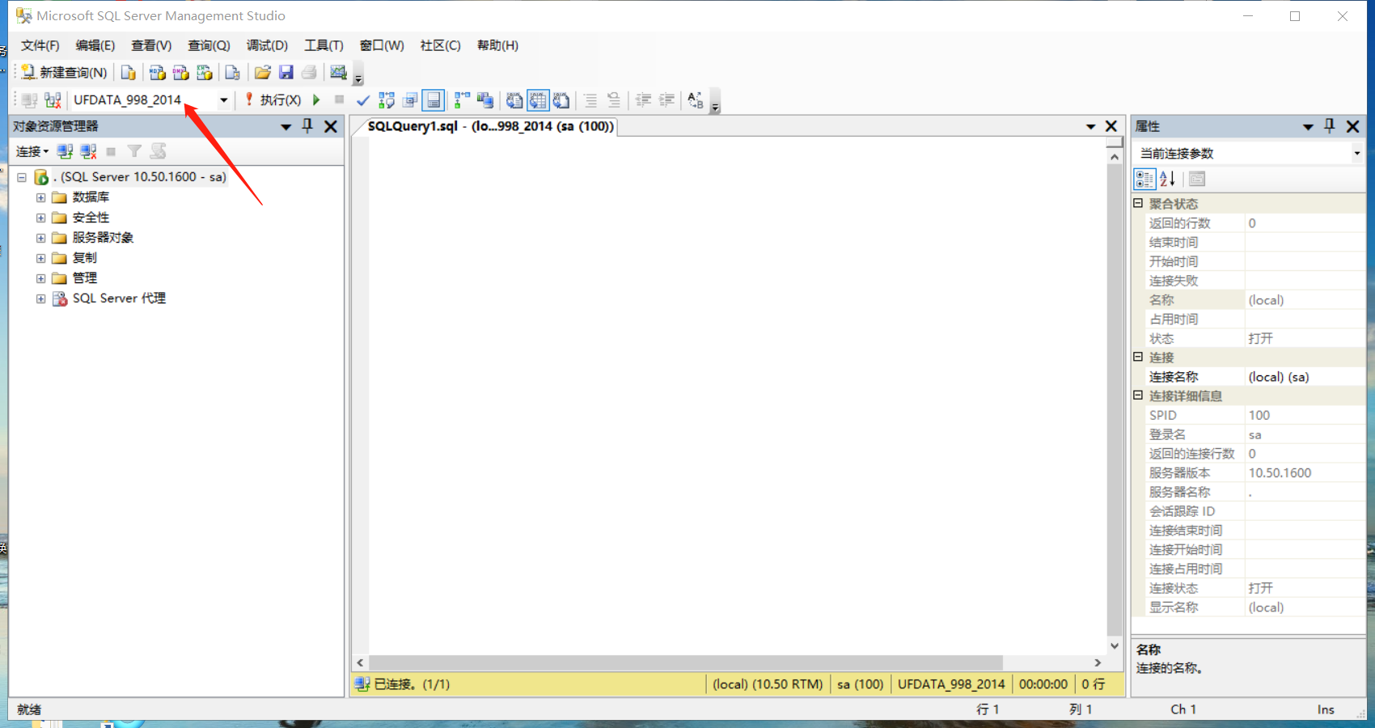Expand the 管理 folder node
This screenshot has width=1375, height=728.
40,278
